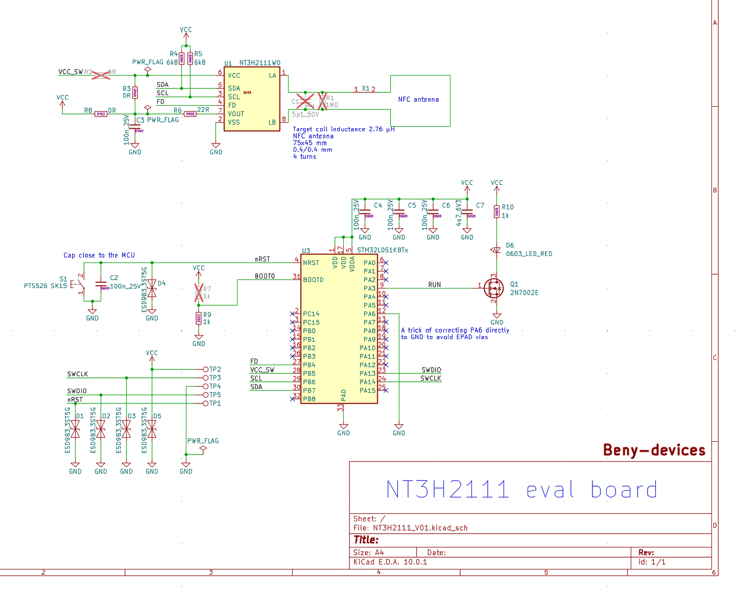Click the R10 1k resistor symbol

pos(496,211)
